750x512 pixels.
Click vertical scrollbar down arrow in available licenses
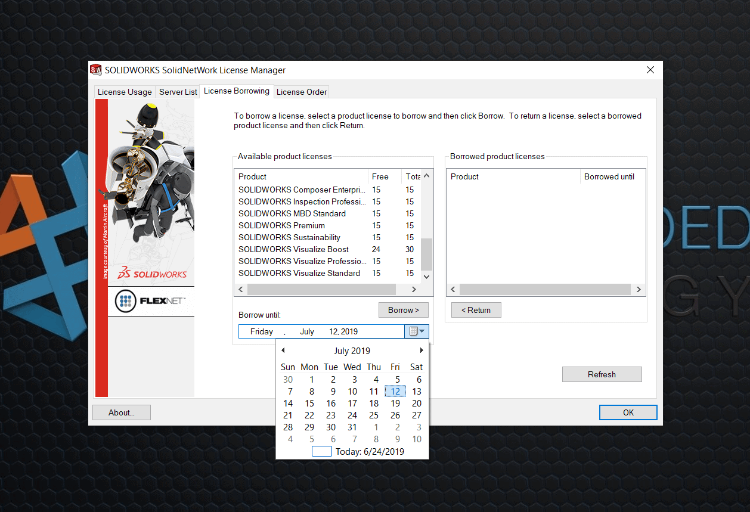click(x=426, y=277)
